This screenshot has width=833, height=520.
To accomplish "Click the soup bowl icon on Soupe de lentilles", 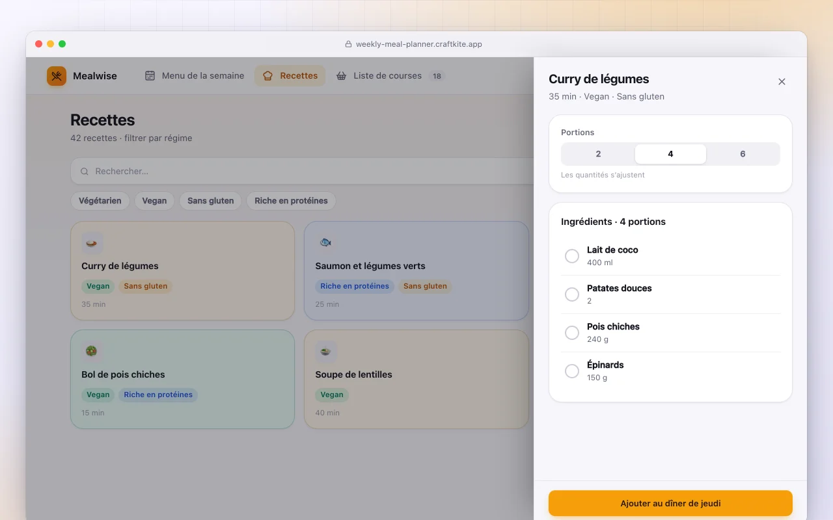I will (x=326, y=351).
